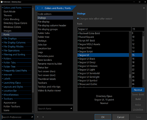Choose font size 12 in the size list
This screenshot has height=120, width=147.
click(137, 44)
